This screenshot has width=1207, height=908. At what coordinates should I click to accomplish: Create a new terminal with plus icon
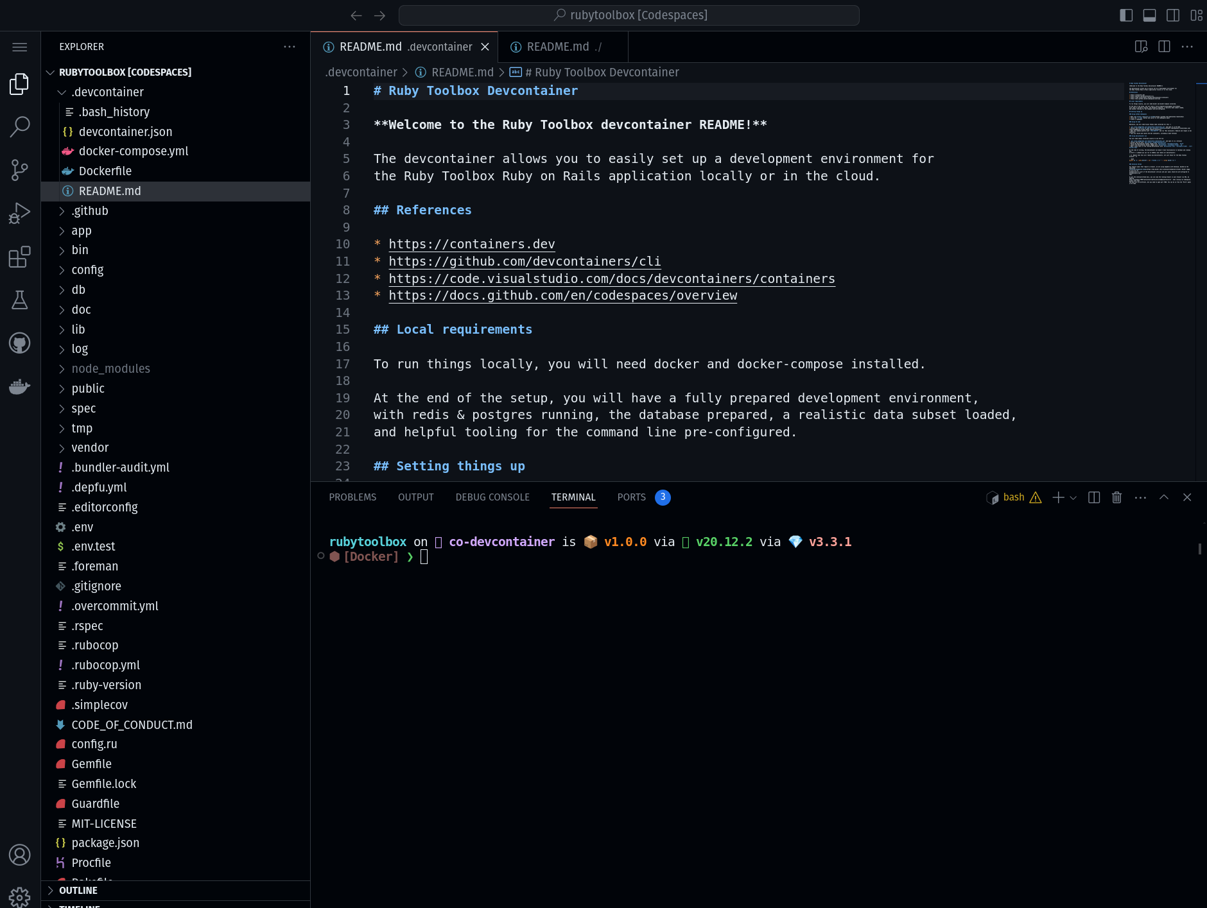[1058, 497]
